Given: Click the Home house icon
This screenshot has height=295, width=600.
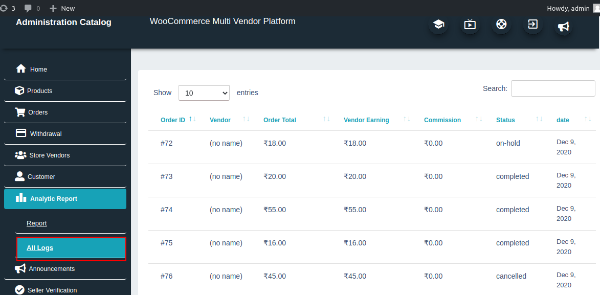Looking at the screenshot, I should (x=20, y=69).
